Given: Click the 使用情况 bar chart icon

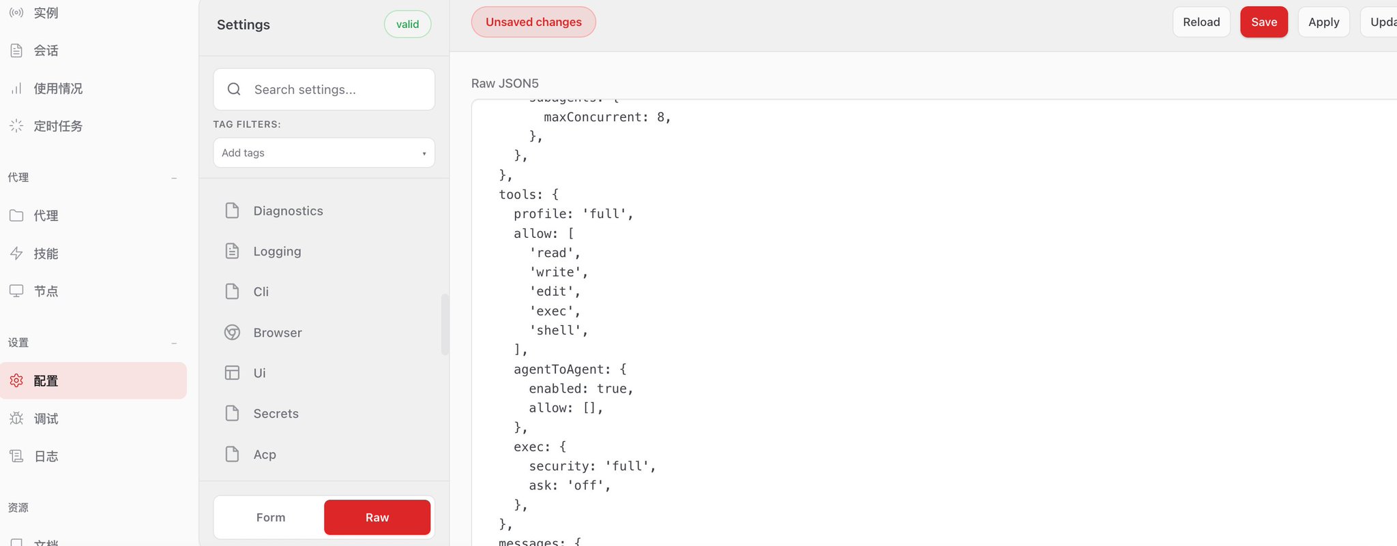Looking at the screenshot, I should [16, 89].
